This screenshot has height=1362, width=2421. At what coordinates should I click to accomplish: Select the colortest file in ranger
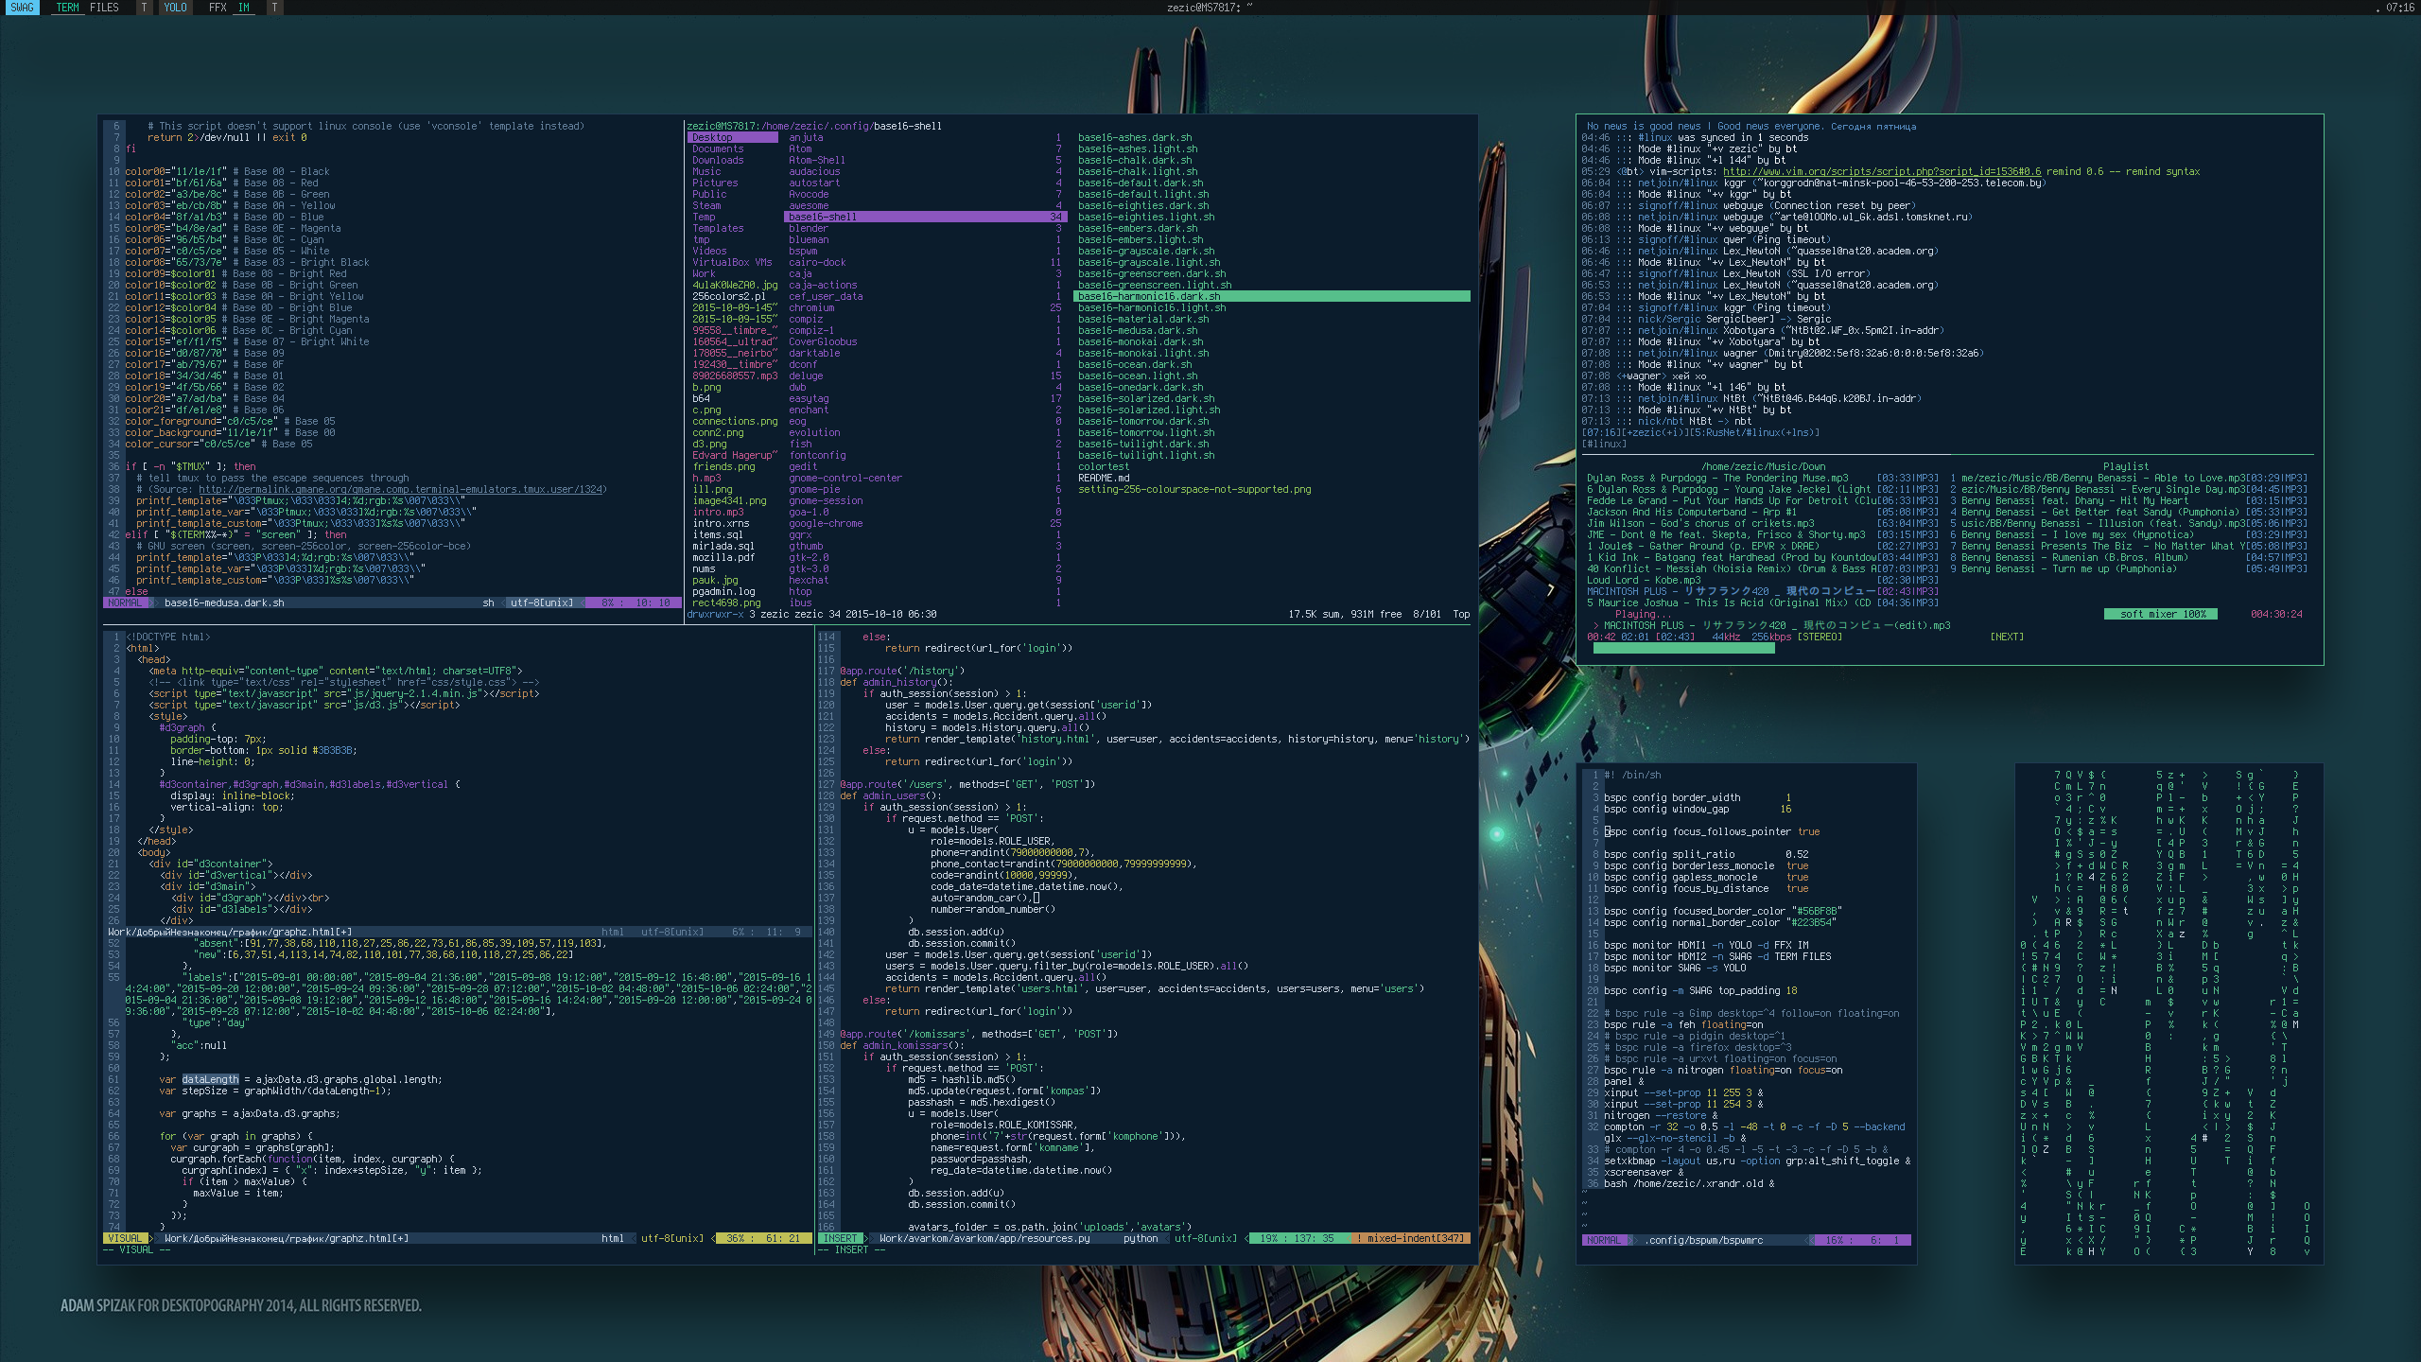point(1104,466)
